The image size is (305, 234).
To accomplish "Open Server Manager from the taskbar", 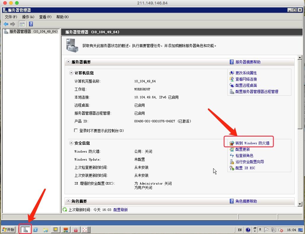I will [x=25, y=230].
